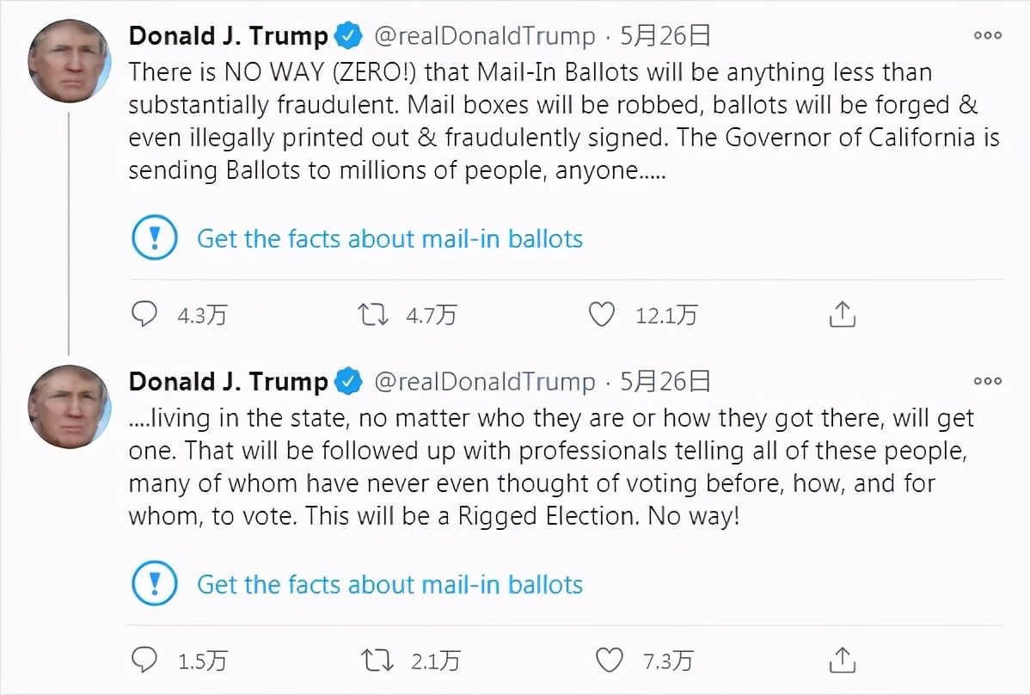
Task: Click the @realDonaldTrump handle on second tweet
Action: (485, 381)
